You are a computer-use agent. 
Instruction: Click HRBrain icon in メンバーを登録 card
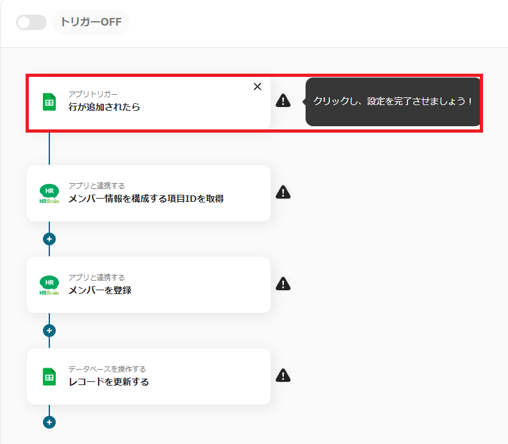tap(49, 285)
